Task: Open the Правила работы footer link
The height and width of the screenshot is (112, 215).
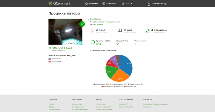Action: pos(54,110)
